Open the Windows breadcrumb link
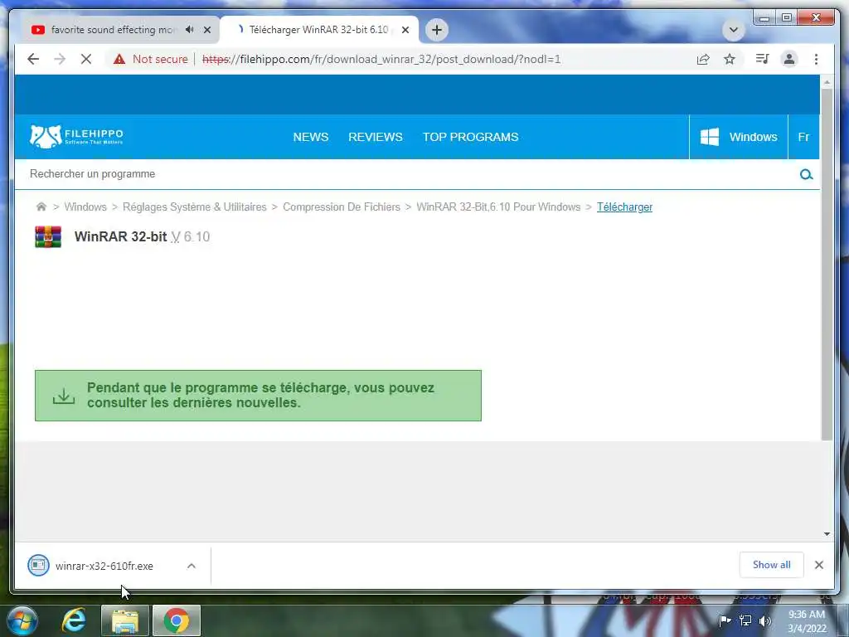 pyautogui.click(x=85, y=207)
